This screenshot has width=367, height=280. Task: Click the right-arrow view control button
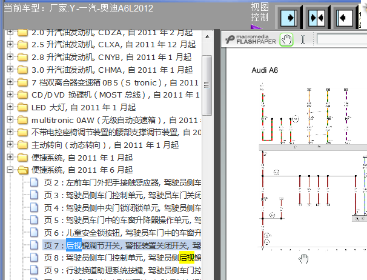click(289, 18)
